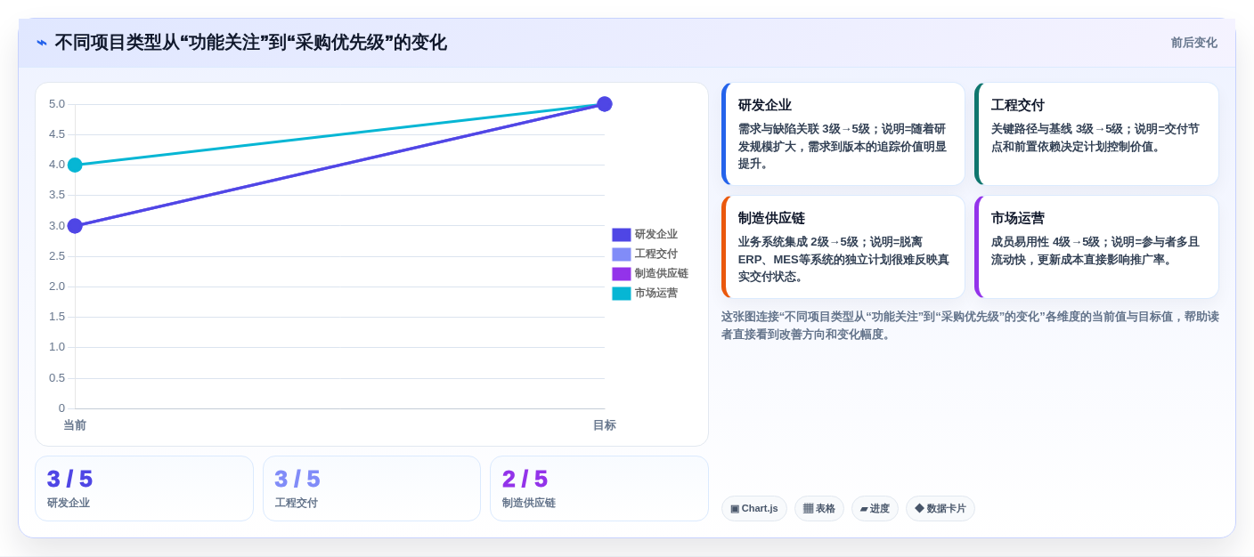Screen dimensions: 1254x557
Task: Click the blue header icon beside the title
Action: tap(42, 43)
